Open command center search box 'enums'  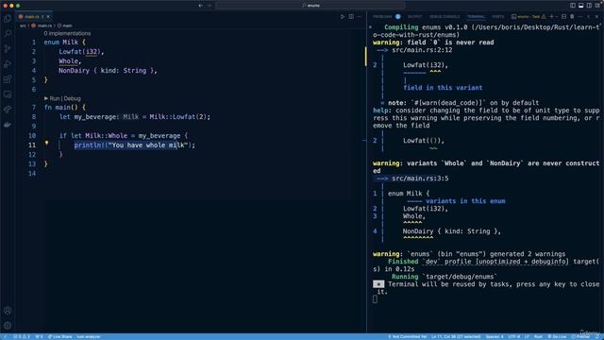point(310,6)
